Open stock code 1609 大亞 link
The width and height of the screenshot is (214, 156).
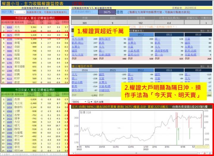10,122
